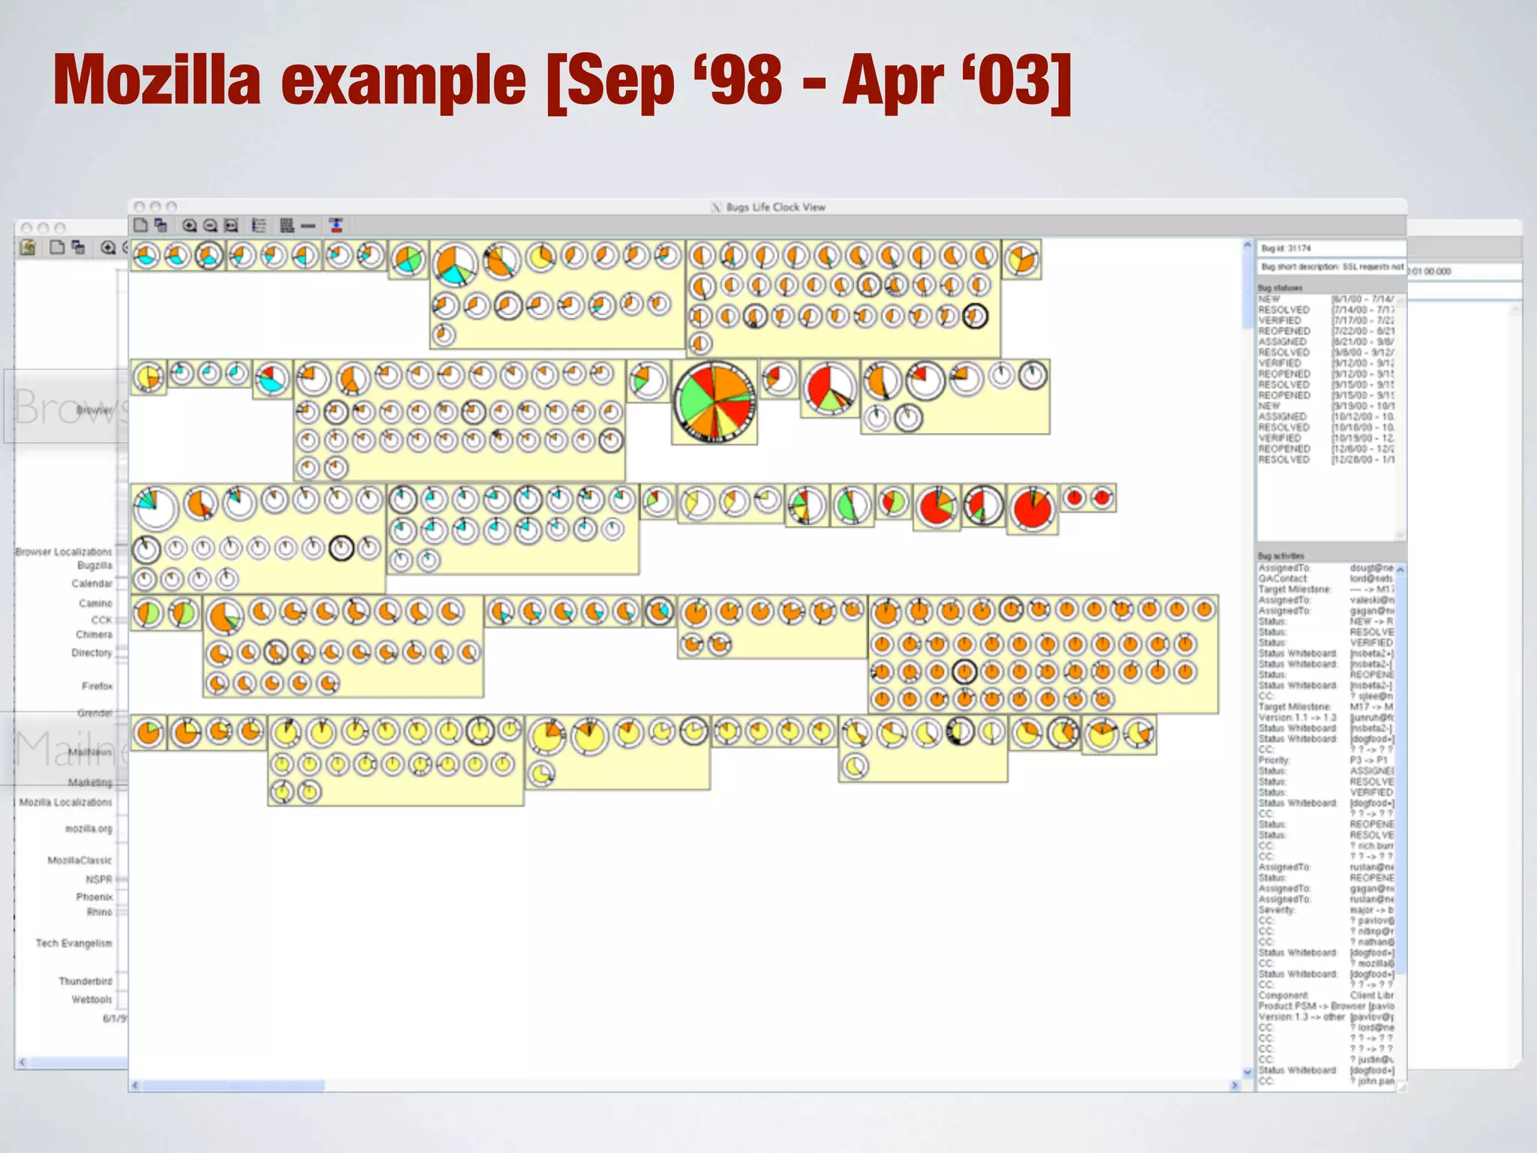
Task: Select Browser Localizations label in back window
Action: (x=64, y=552)
